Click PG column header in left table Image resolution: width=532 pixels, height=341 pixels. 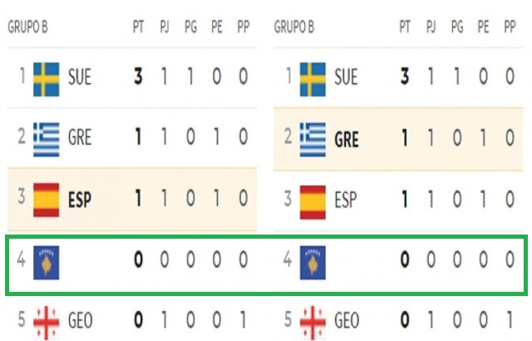190,27
